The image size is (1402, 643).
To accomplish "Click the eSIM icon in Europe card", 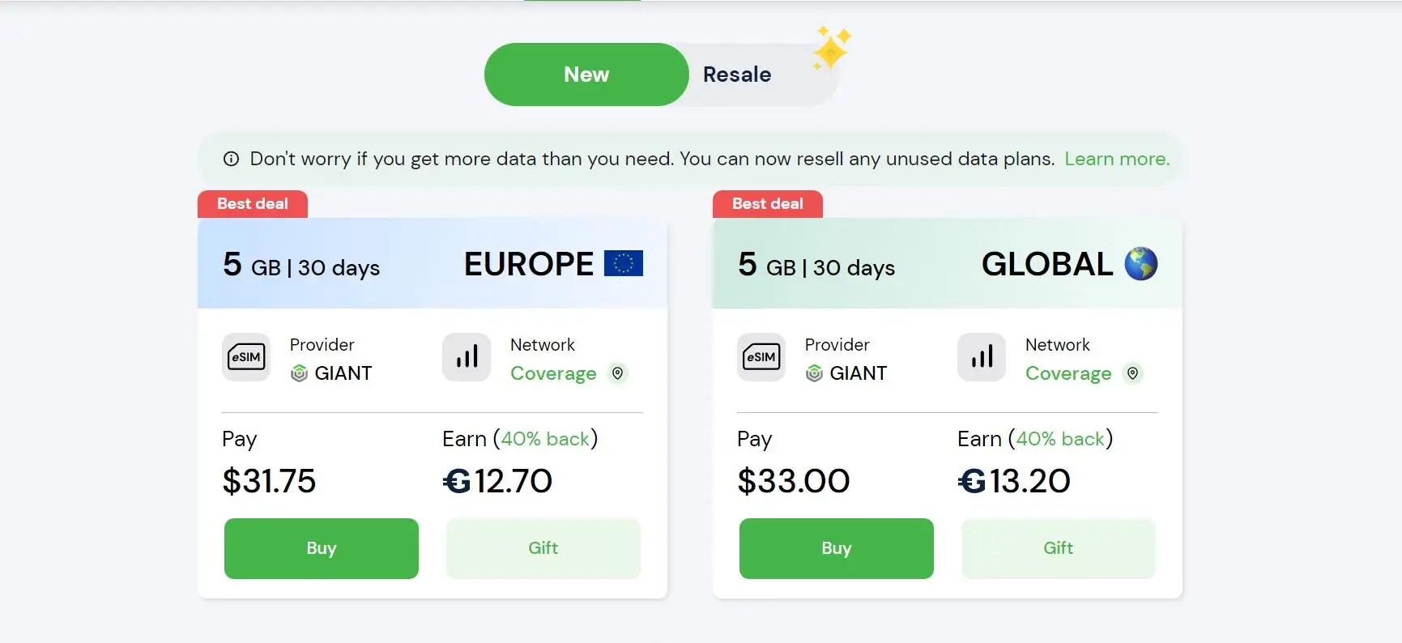I will click(246, 357).
